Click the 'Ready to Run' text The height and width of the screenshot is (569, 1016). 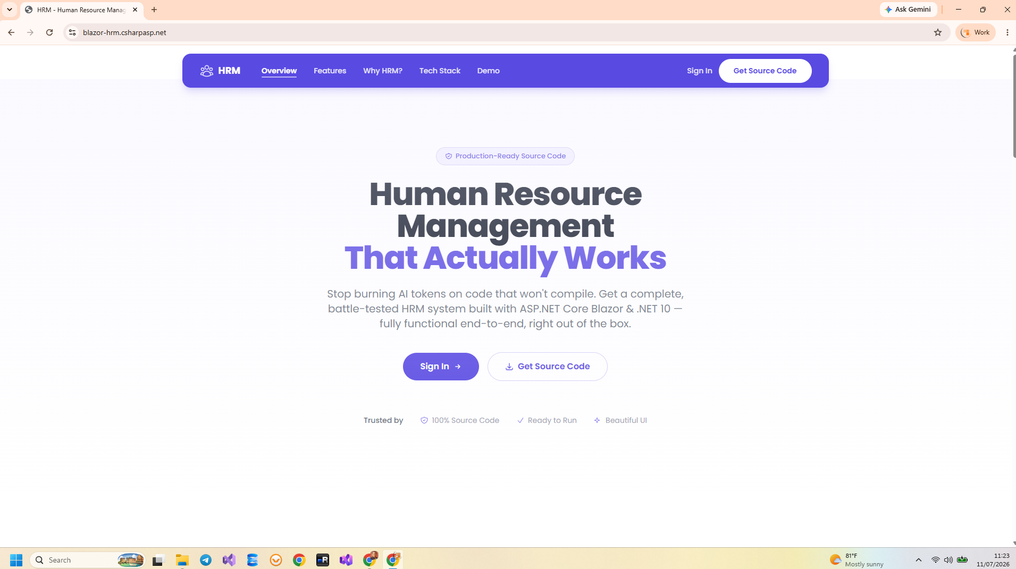point(552,420)
